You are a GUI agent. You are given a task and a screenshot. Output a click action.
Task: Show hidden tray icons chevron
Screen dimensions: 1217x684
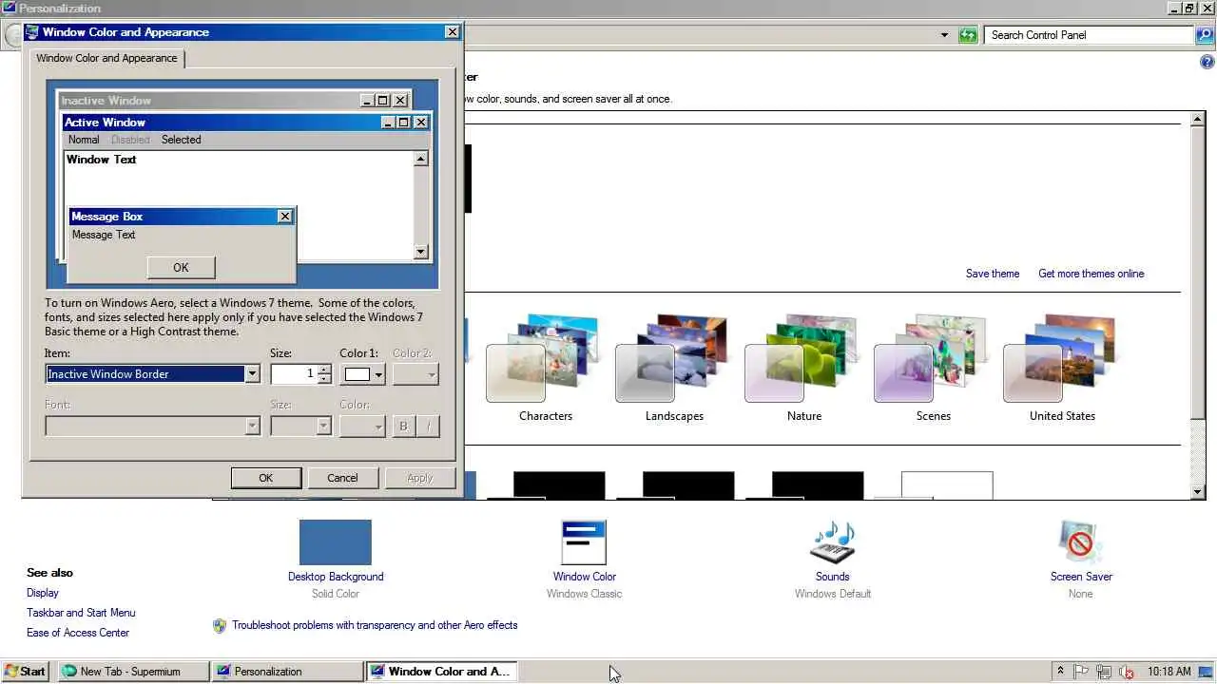pos(1060,671)
